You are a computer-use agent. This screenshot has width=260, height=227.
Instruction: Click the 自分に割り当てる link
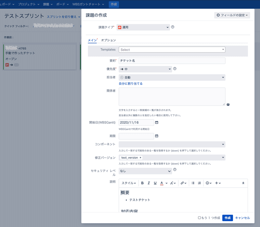point(131,84)
